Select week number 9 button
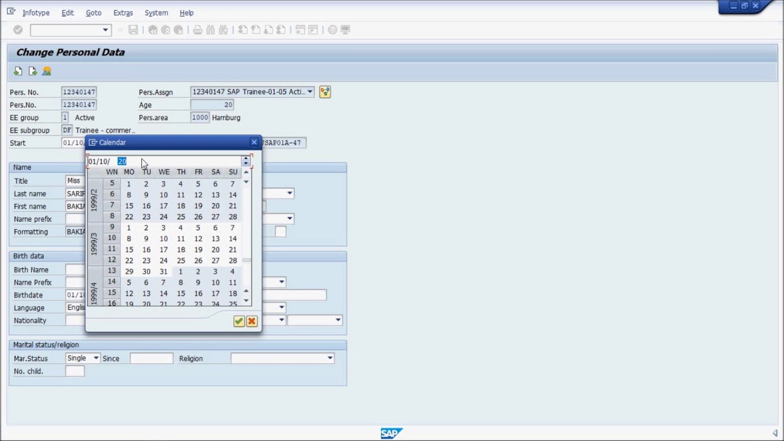Screen dimensions: 784x441 click(x=111, y=227)
